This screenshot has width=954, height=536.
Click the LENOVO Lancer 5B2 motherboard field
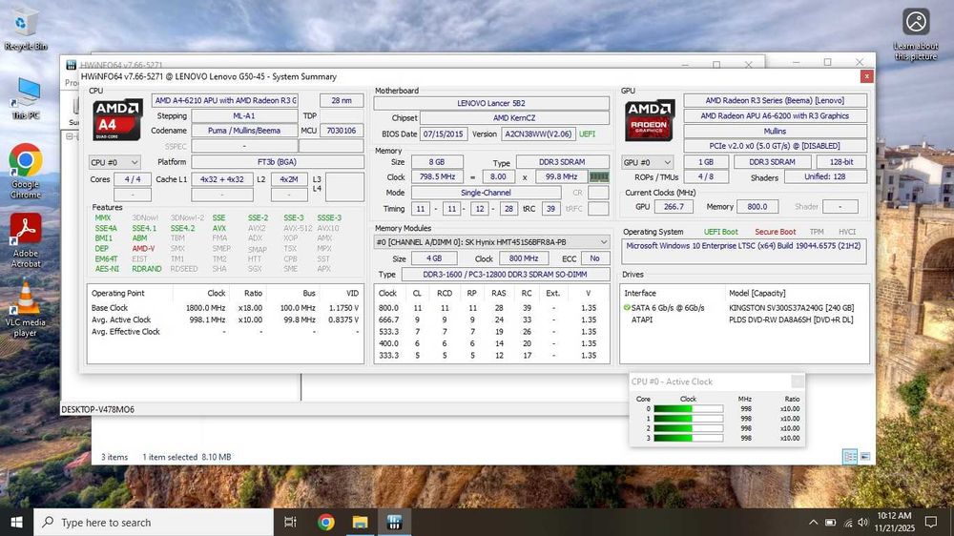coord(491,103)
